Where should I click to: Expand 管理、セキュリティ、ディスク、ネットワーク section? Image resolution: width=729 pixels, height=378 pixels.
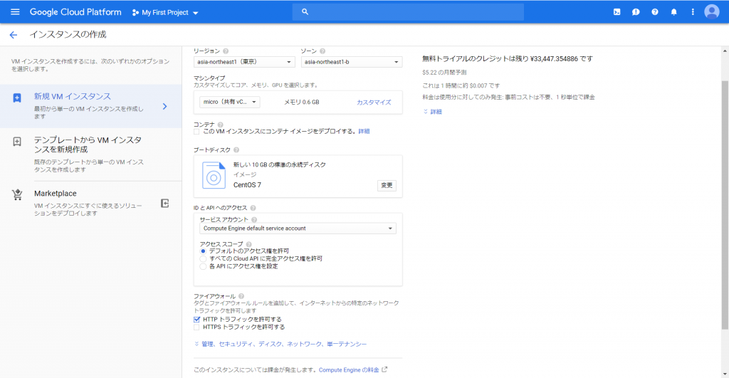point(280,344)
